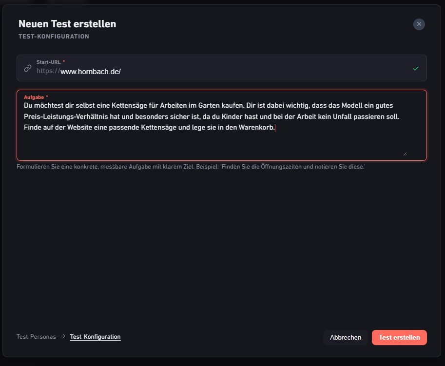Click the red Aufgabe field label
445x366 pixels.
tap(34, 97)
